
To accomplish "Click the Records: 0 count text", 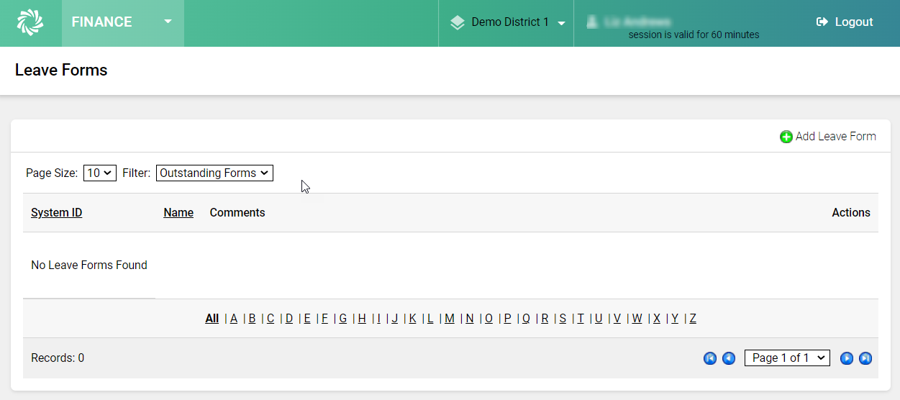I will 58,358.
